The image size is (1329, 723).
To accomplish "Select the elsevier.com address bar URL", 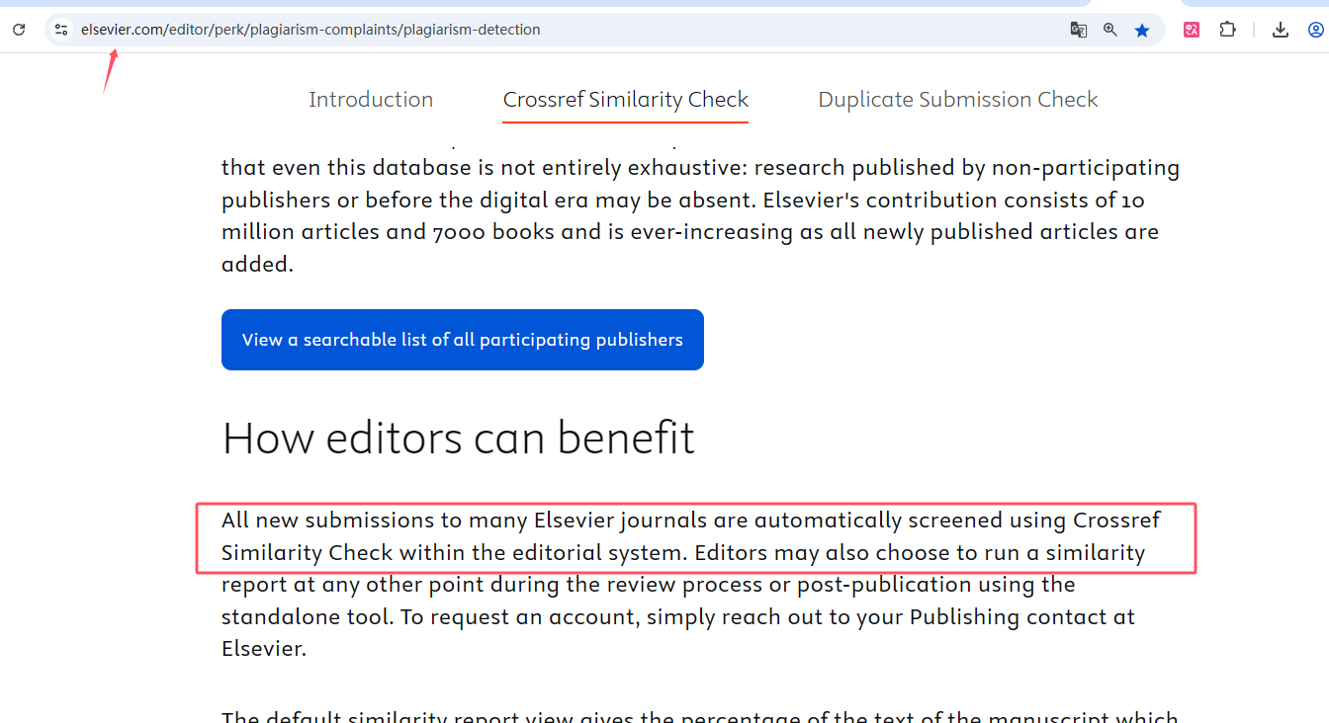I will pos(310,30).
